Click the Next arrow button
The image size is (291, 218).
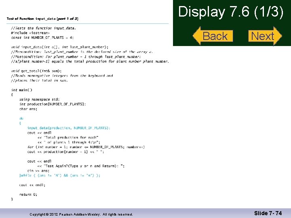pos(265,36)
